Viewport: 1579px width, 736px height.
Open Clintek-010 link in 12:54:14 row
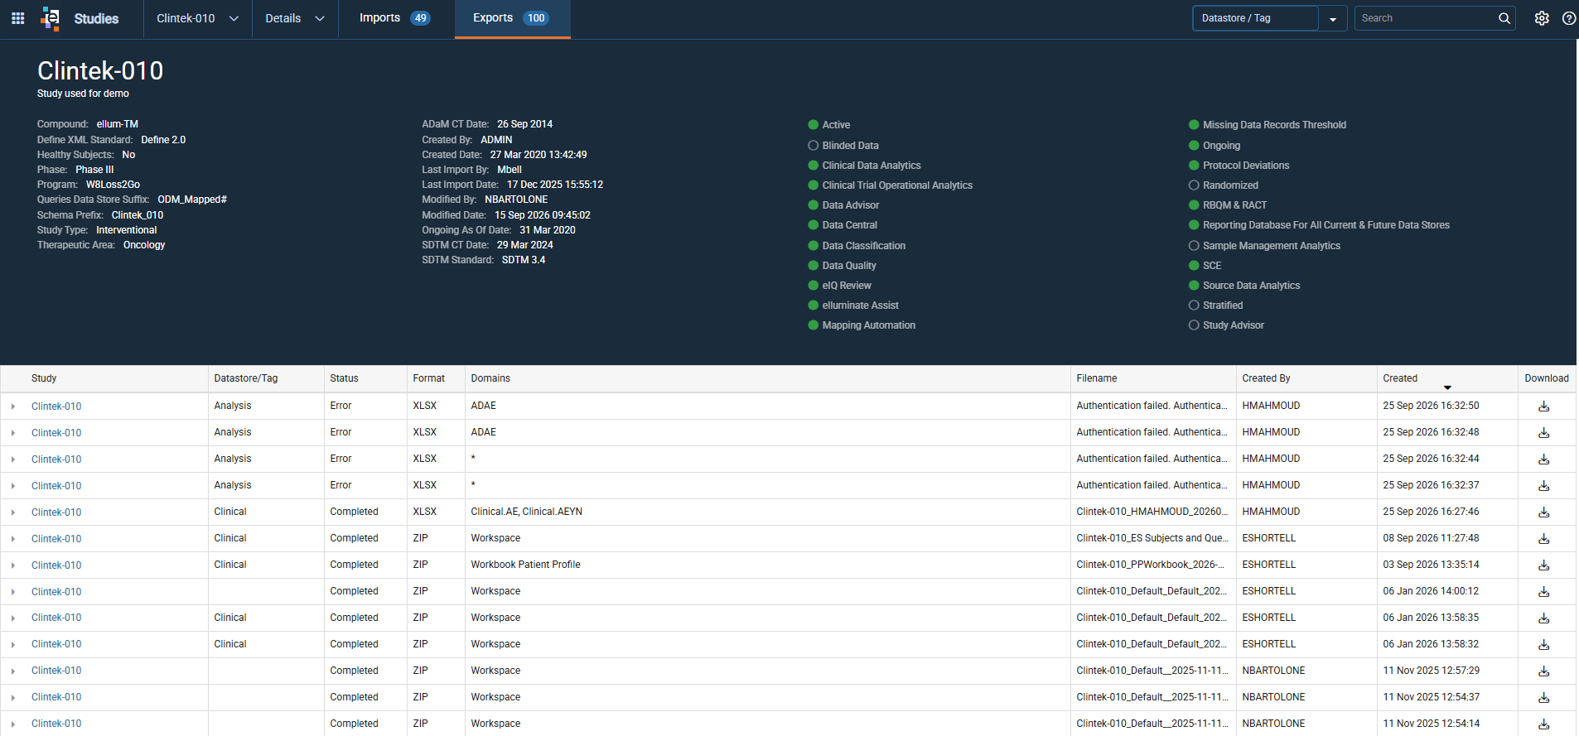[x=56, y=724]
